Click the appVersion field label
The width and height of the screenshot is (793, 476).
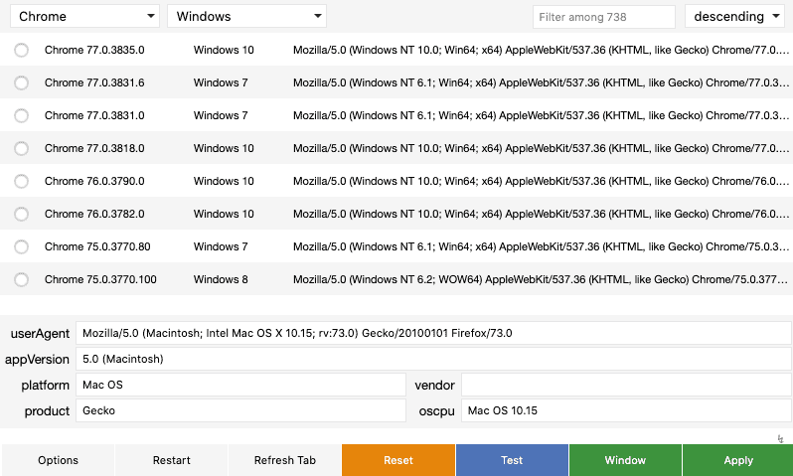37,360
